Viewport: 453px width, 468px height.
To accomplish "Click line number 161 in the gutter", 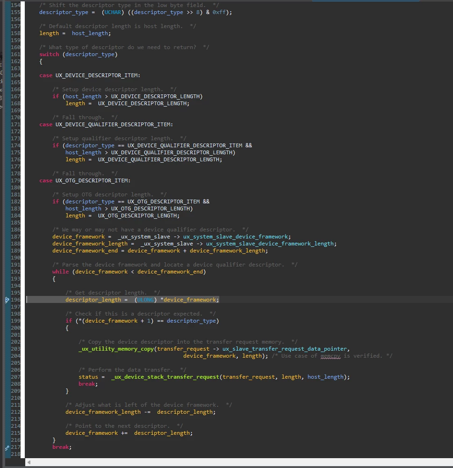I will point(15,54).
